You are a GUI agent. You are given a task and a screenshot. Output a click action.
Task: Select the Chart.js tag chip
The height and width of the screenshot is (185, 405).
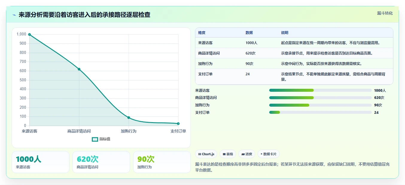[x=206, y=154]
